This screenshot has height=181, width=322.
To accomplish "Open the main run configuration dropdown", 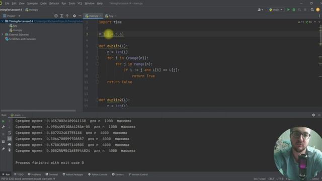I will 276,10.
